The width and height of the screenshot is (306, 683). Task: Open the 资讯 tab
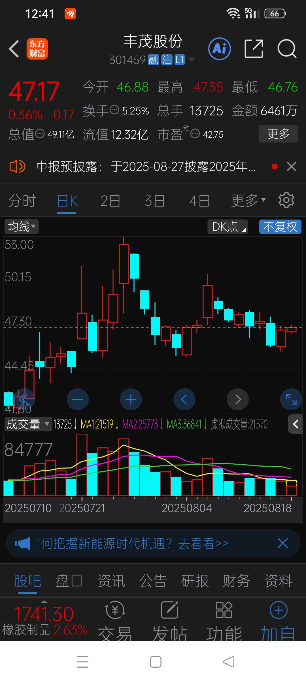(x=111, y=581)
